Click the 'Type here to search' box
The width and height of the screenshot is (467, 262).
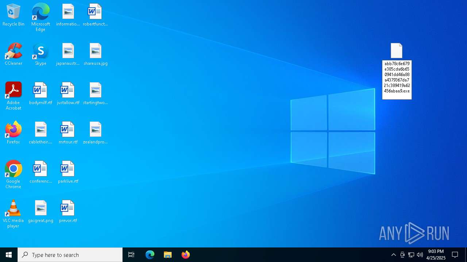click(x=70, y=255)
